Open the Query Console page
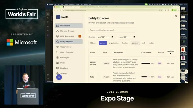This screenshot has width=193, height=108. [68, 52]
